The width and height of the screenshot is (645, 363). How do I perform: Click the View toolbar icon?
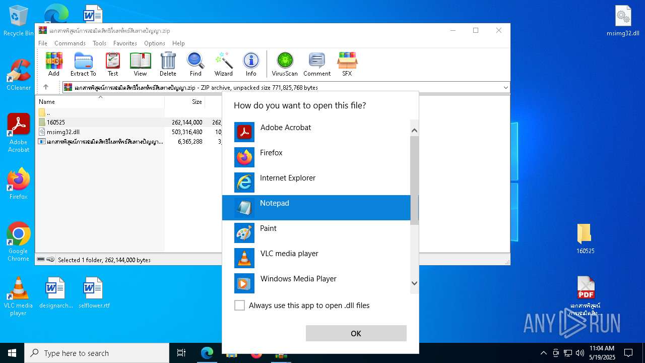coord(140,64)
